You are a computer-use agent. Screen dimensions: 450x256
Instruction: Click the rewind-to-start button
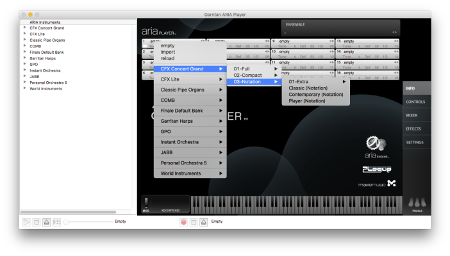56,222
